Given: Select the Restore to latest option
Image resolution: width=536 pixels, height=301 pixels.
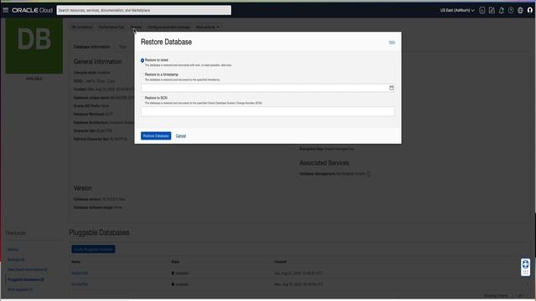Looking at the screenshot, I should coord(142,60).
